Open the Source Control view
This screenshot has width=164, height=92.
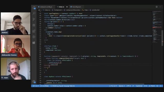(x=34, y=19)
